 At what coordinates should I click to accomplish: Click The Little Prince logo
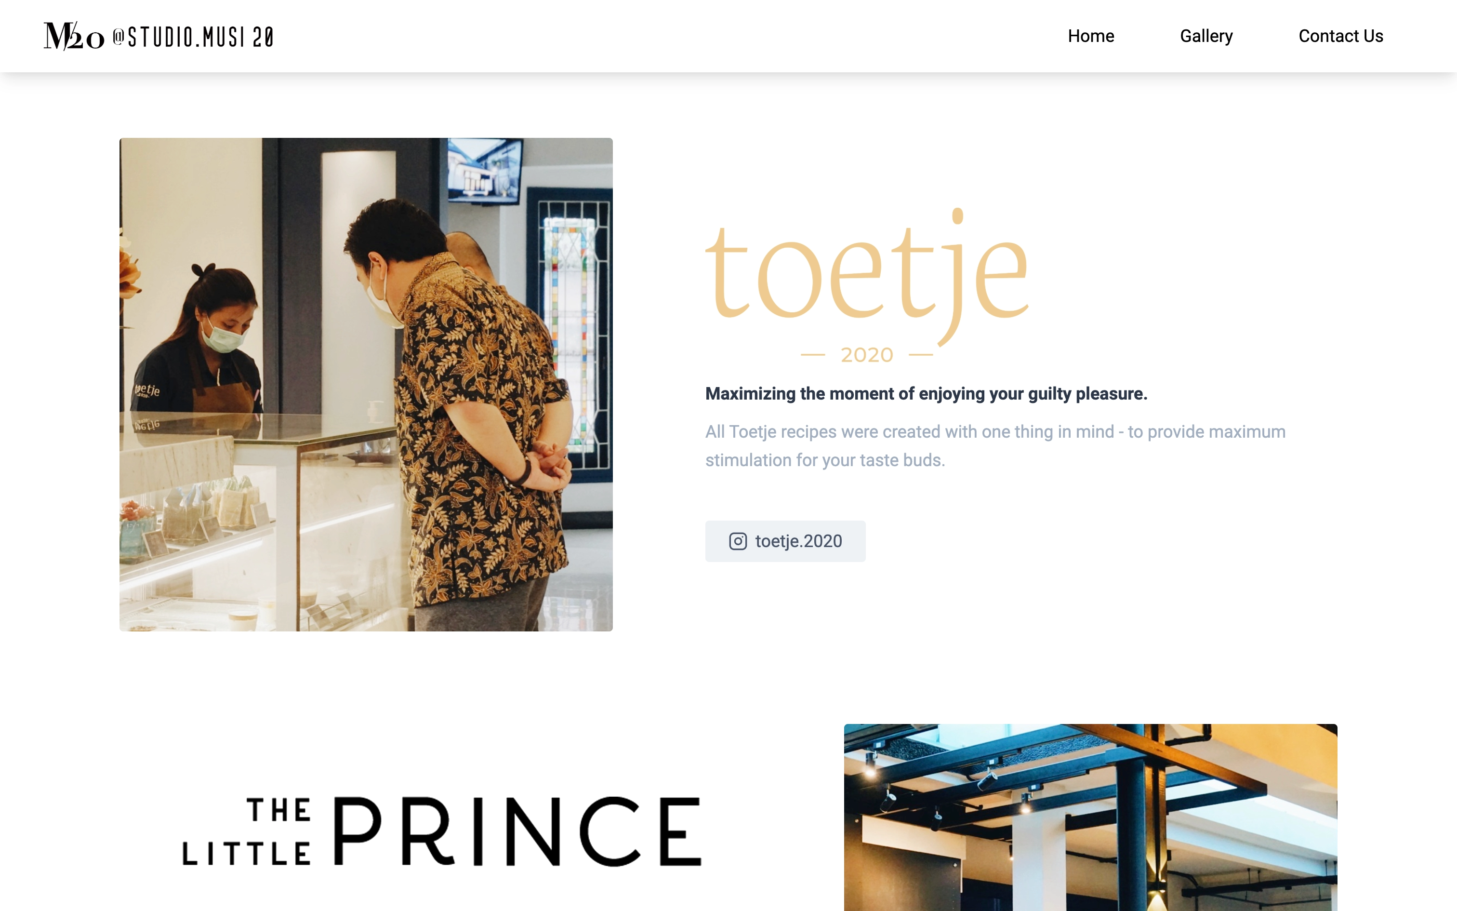click(442, 831)
